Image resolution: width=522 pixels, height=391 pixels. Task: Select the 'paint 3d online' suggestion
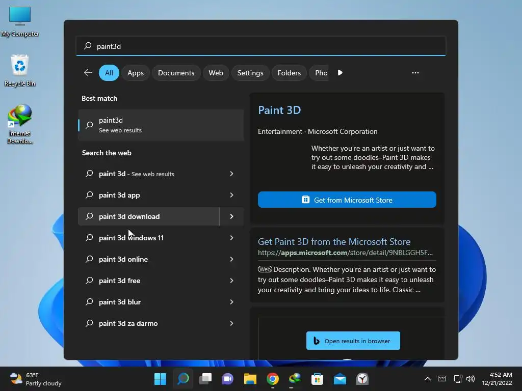(149, 259)
